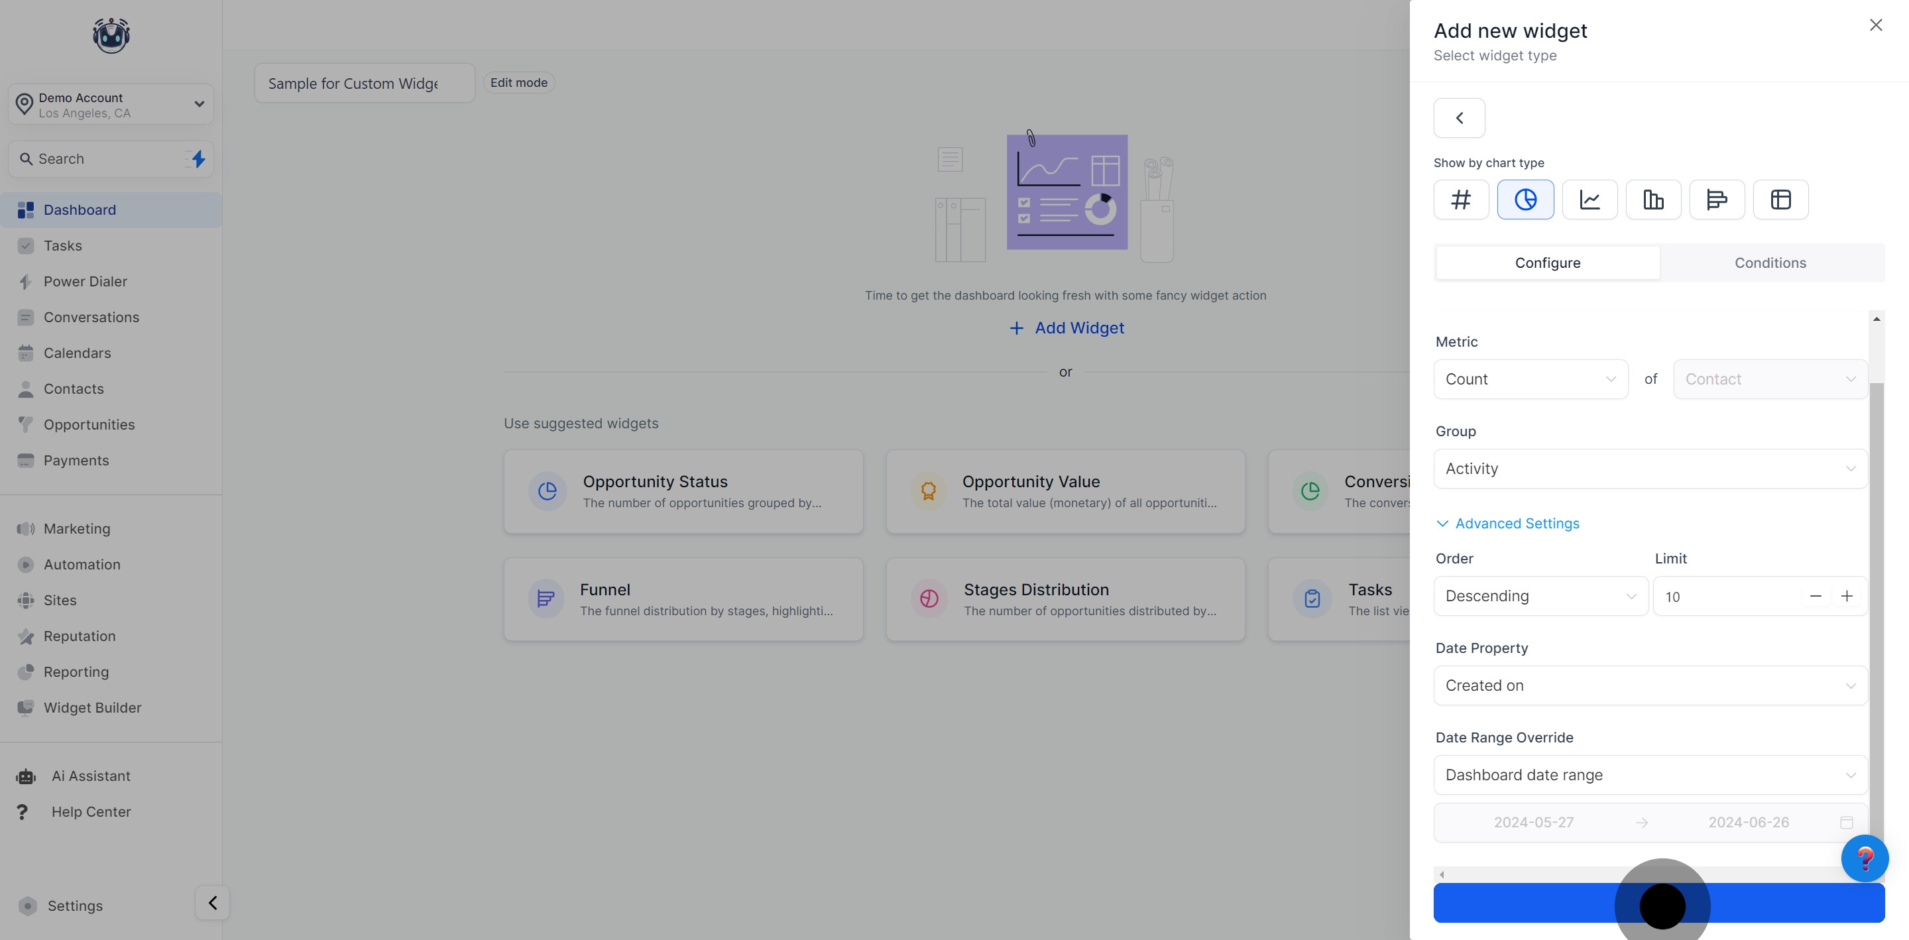This screenshot has width=1909, height=940.
Task: Open the Count metric dropdown
Action: point(1531,379)
